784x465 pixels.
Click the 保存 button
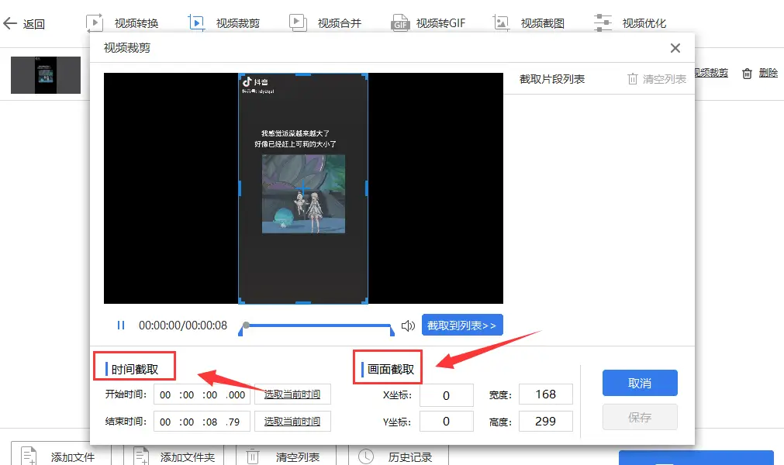[x=640, y=416]
